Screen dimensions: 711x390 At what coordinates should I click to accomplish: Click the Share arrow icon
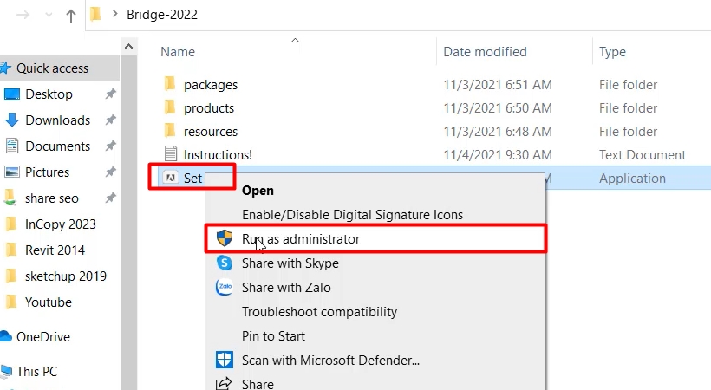click(x=224, y=383)
